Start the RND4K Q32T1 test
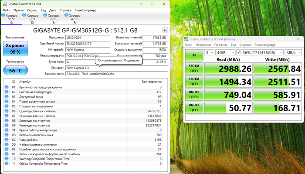The image size is (305, 174). coord(194,94)
